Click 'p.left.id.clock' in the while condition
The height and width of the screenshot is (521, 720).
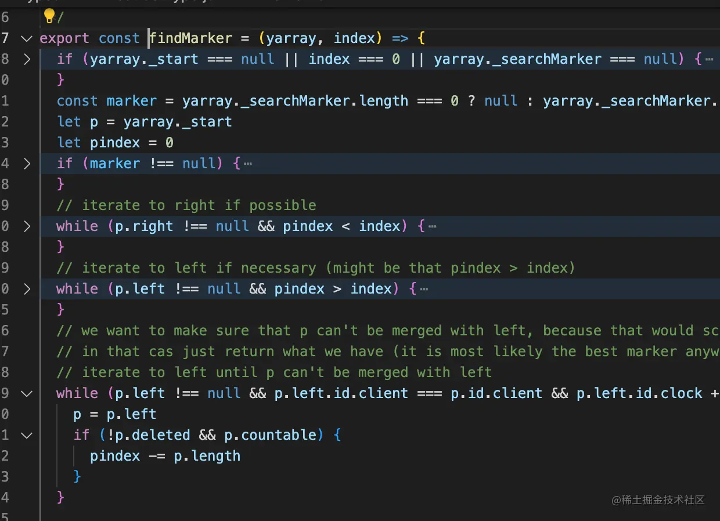coord(640,393)
